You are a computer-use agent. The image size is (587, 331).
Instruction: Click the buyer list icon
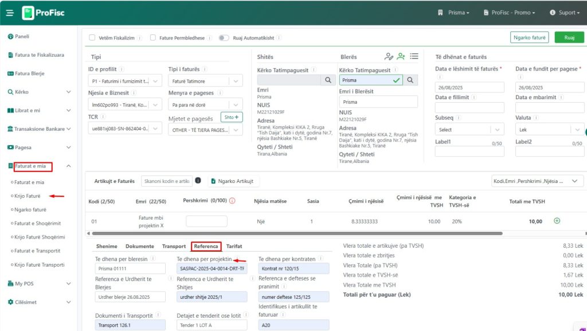tap(414, 56)
